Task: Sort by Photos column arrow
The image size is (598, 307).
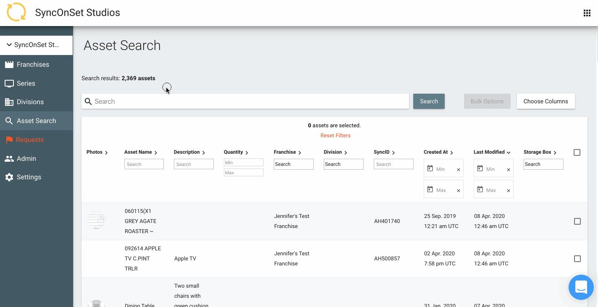Action: (106, 152)
